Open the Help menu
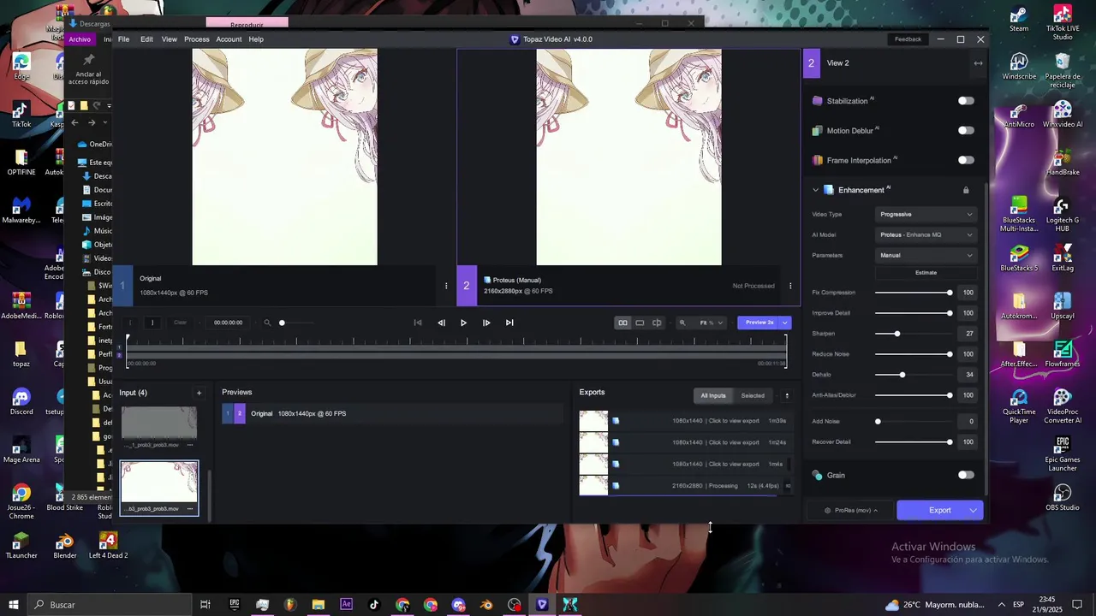 [256, 39]
